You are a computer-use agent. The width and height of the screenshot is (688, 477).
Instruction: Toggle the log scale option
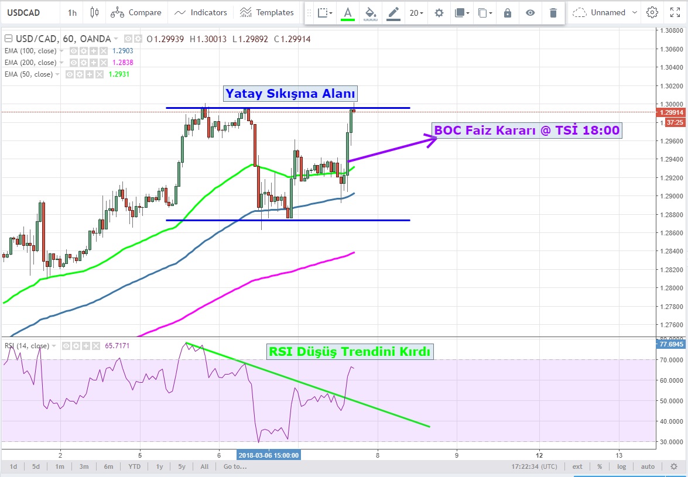pos(621,466)
